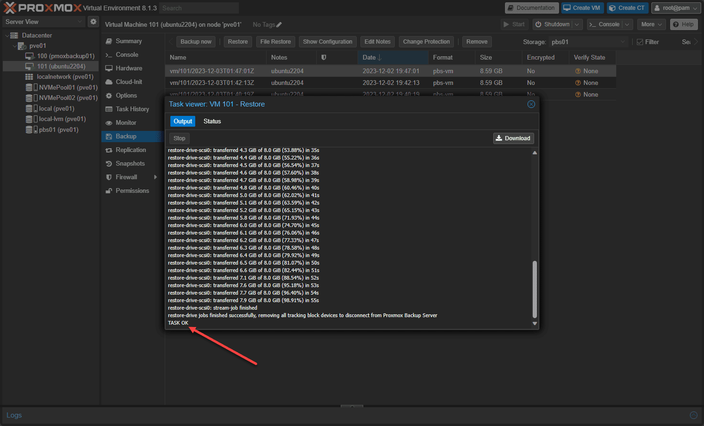Click the Create VM button
The width and height of the screenshot is (704, 426).
pos(582,8)
